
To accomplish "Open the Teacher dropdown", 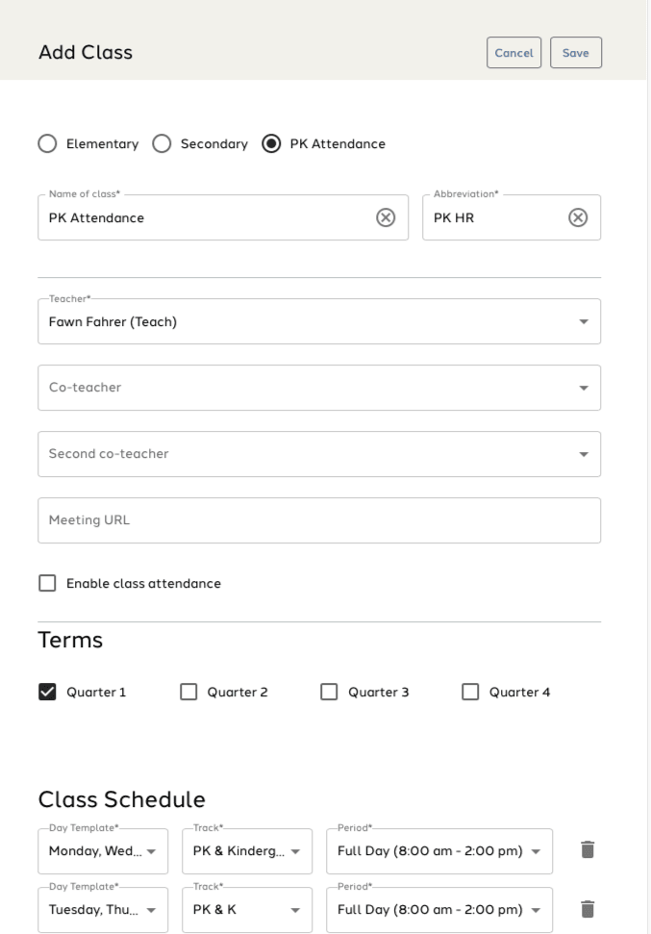I will tap(319, 322).
